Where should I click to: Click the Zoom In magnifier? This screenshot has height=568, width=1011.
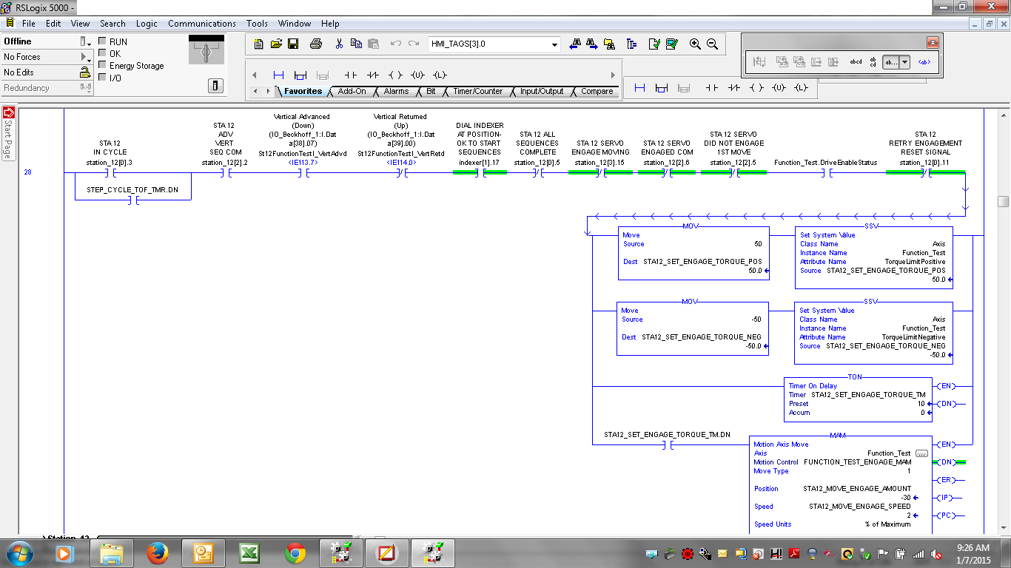pos(695,44)
